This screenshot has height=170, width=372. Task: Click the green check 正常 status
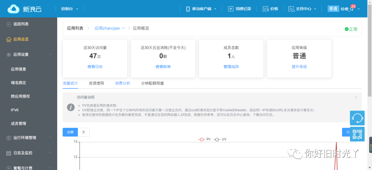click(351, 29)
